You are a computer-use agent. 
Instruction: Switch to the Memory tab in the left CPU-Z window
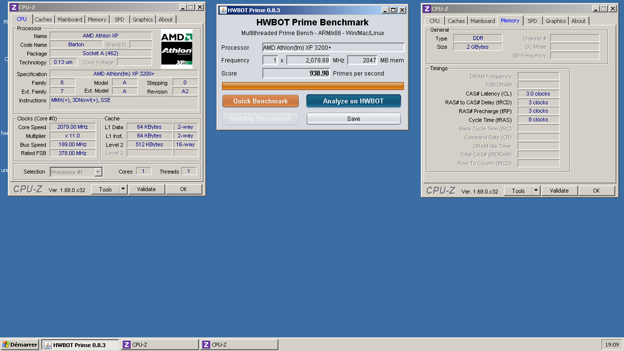[97, 19]
